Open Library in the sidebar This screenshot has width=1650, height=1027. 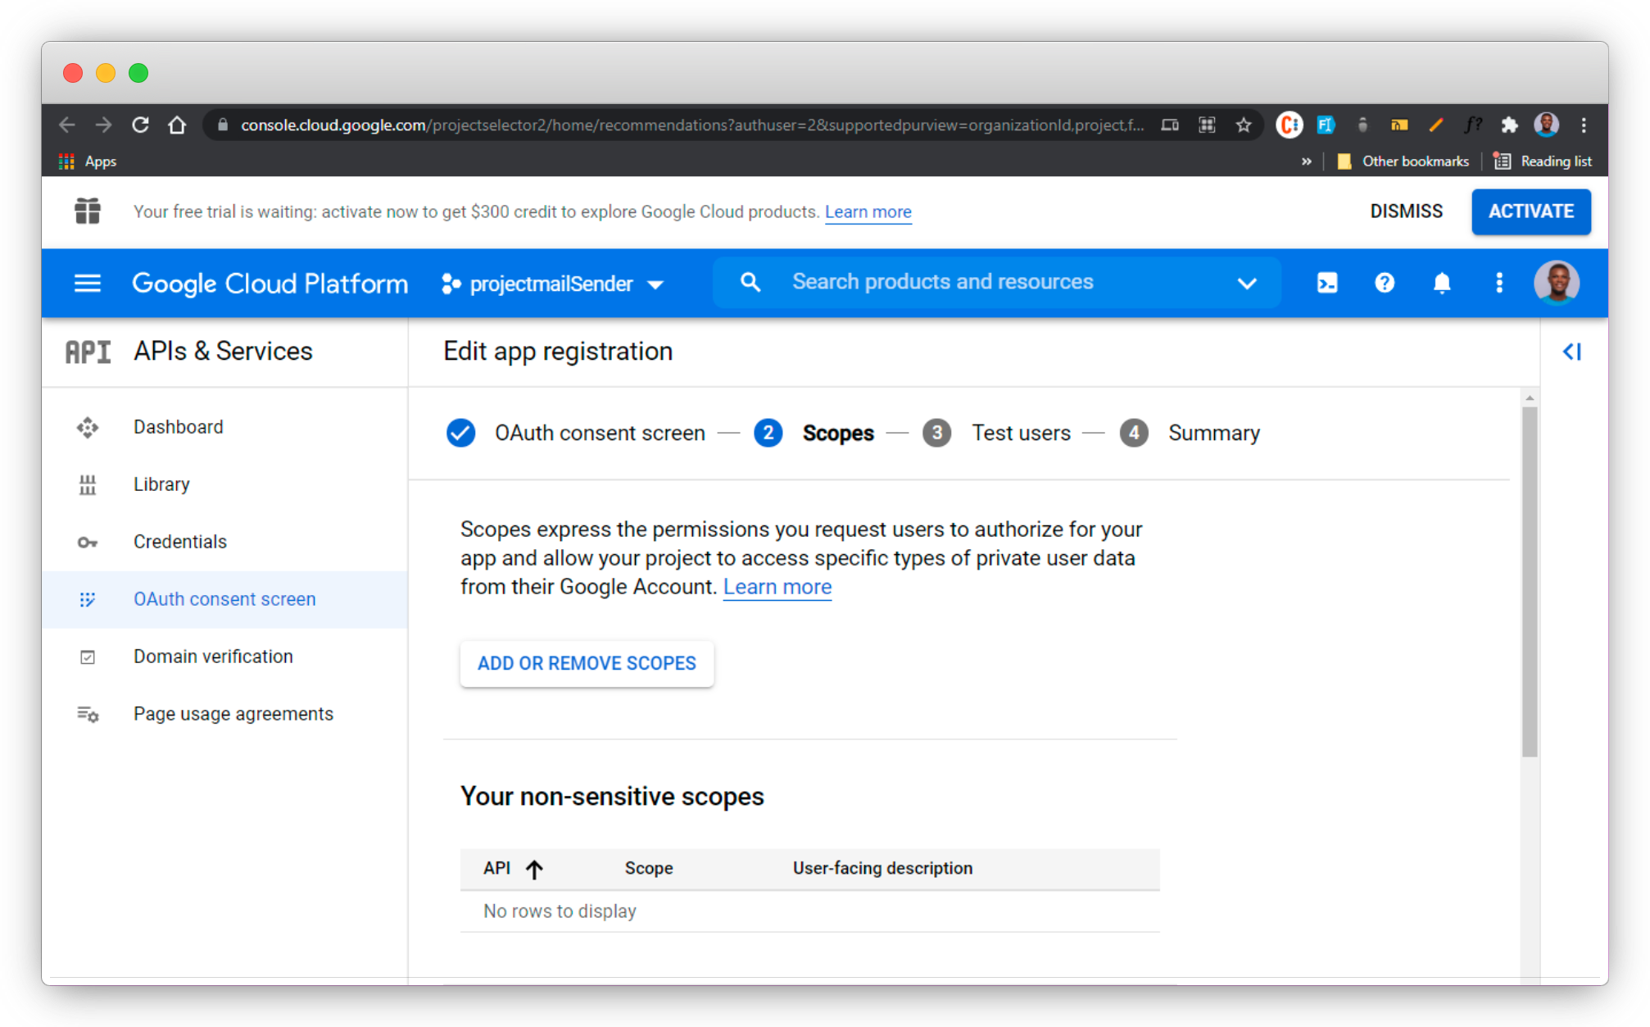[224, 484]
